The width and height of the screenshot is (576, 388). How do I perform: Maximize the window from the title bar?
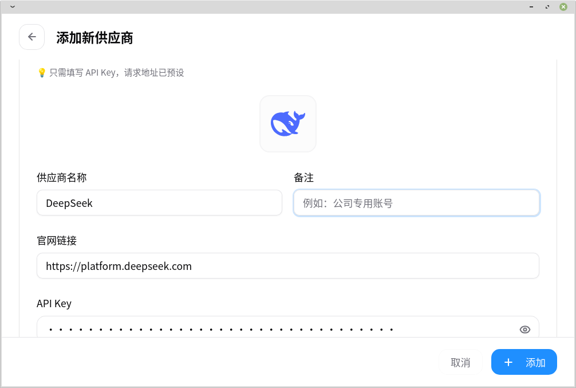point(547,7)
